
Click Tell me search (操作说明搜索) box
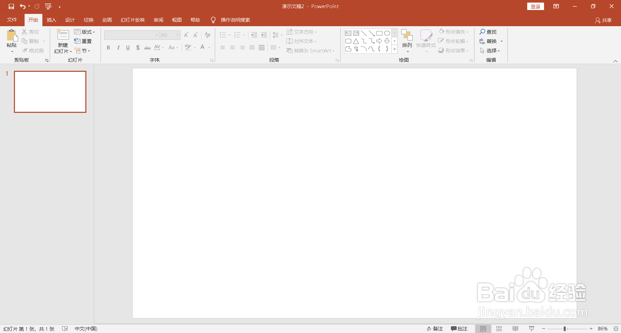tap(235, 20)
